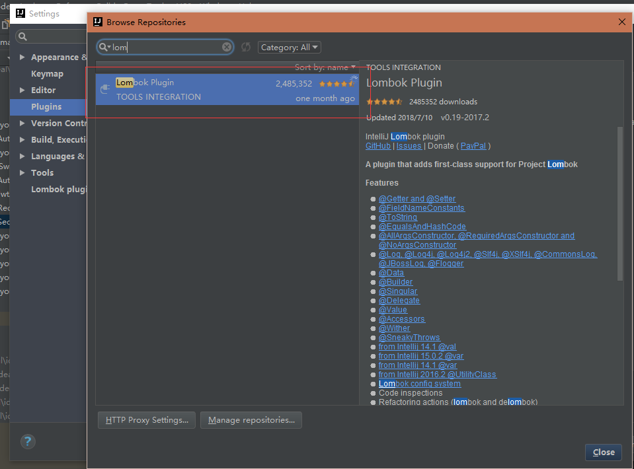Click the Updated 2018/7/10 text

399,118
